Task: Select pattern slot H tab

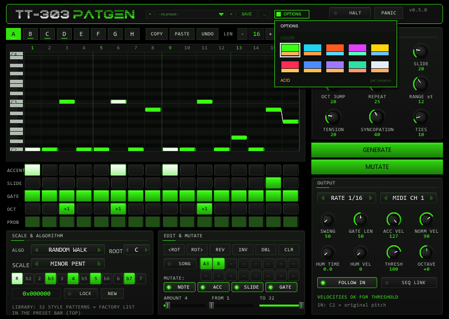Action: [132, 34]
